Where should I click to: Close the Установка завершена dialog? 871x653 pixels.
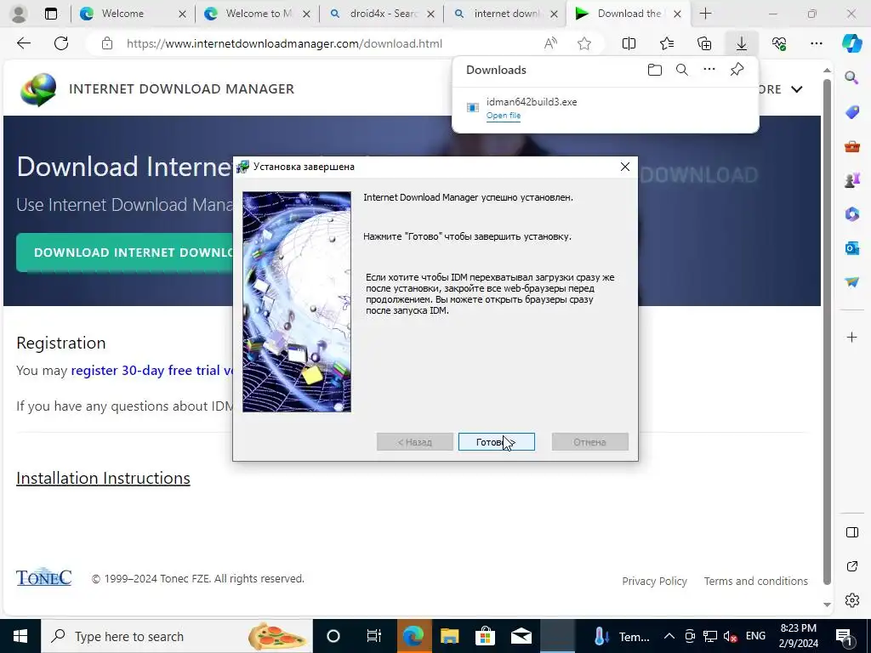coord(625,167)
